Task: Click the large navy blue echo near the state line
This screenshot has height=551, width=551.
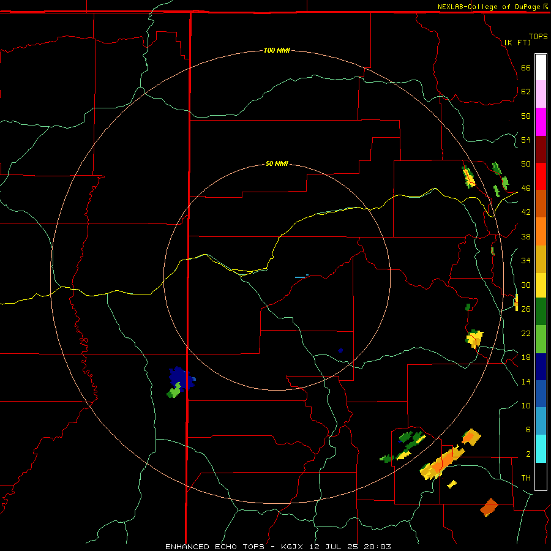Action: (181, 378)
